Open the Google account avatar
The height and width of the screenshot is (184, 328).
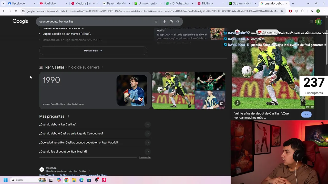319,22
